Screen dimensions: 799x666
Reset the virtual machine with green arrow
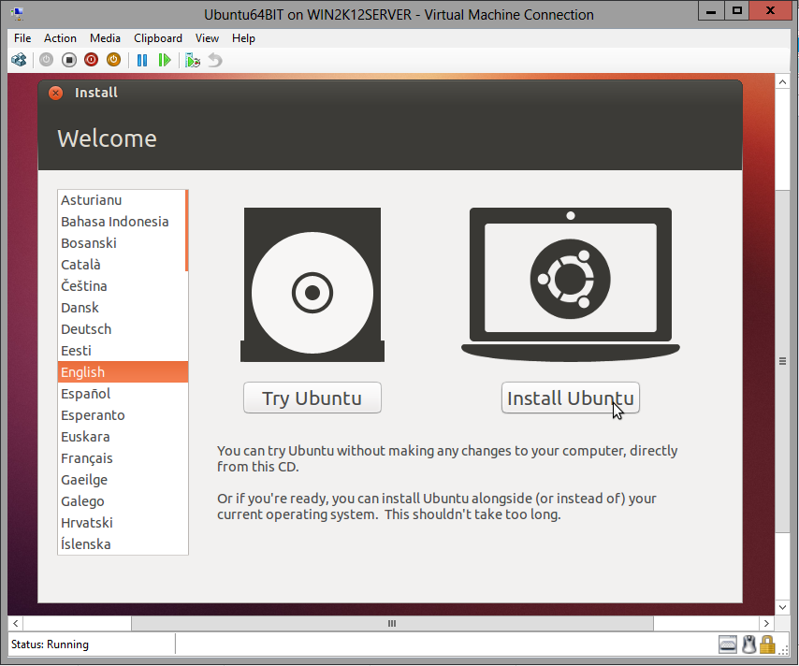point(165,60)
